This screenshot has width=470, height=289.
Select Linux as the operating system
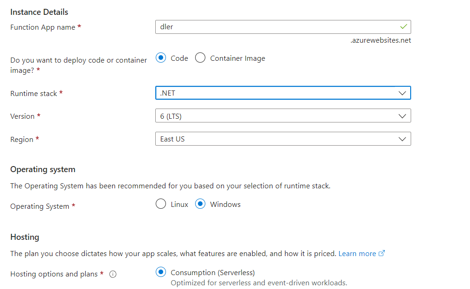[x=161, y=204]
